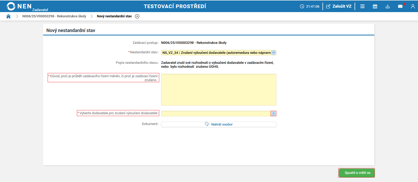Open the user profile icon

(413, 6)
